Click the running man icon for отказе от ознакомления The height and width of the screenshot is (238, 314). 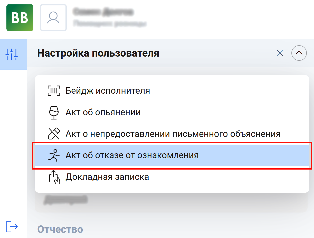click(x=54, y=155)
